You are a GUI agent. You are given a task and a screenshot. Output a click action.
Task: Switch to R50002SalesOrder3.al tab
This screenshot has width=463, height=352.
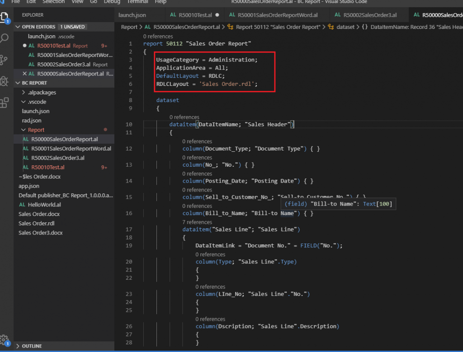point(370,15)
